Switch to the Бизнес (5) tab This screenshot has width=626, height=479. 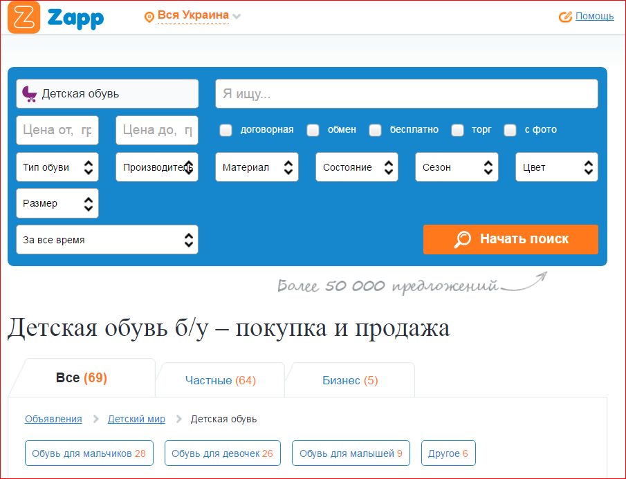pyautogui.click(x=350, y=380)
